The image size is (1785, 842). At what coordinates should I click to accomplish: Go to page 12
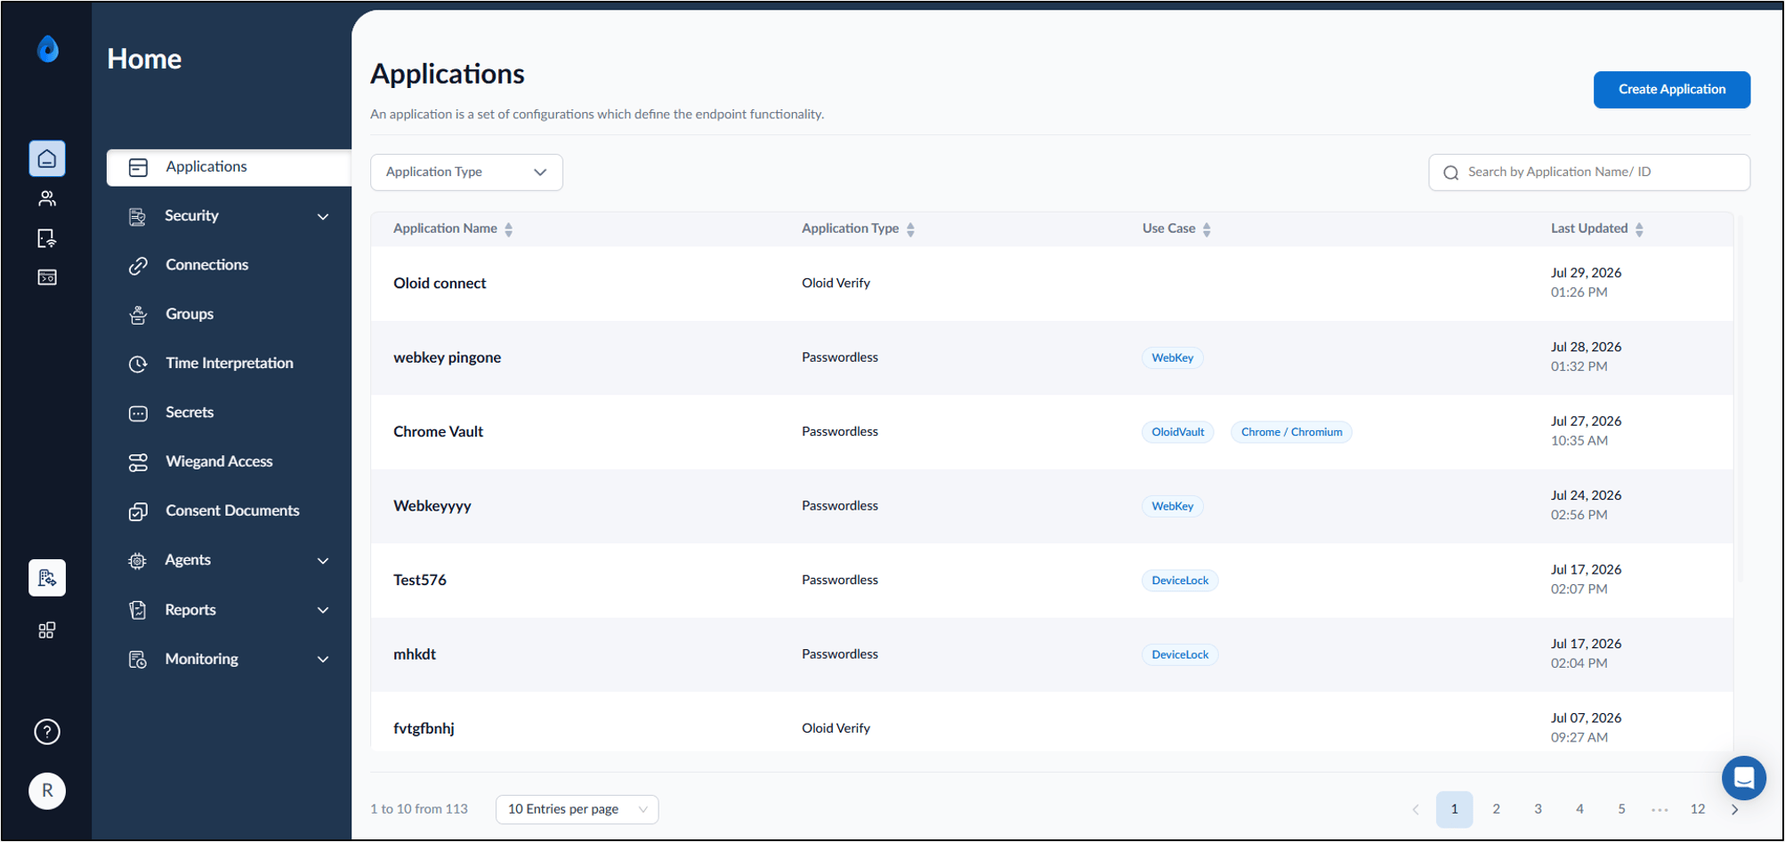pos(1697,809)
